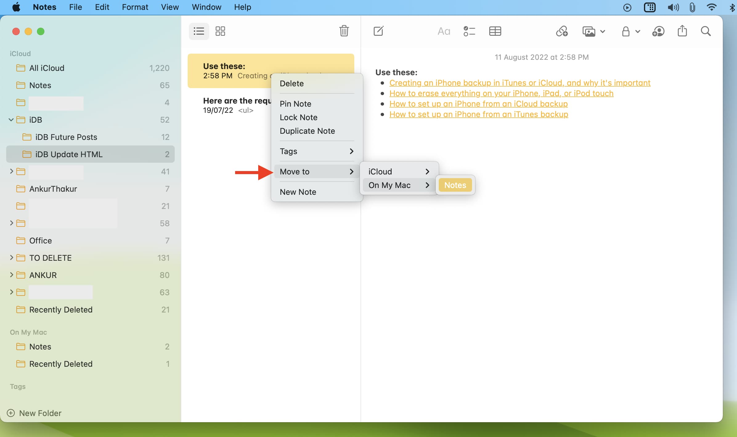Choose Delete from the context menu
The width and height of the screenshot is (737, 437).
[x=317, y=84]
